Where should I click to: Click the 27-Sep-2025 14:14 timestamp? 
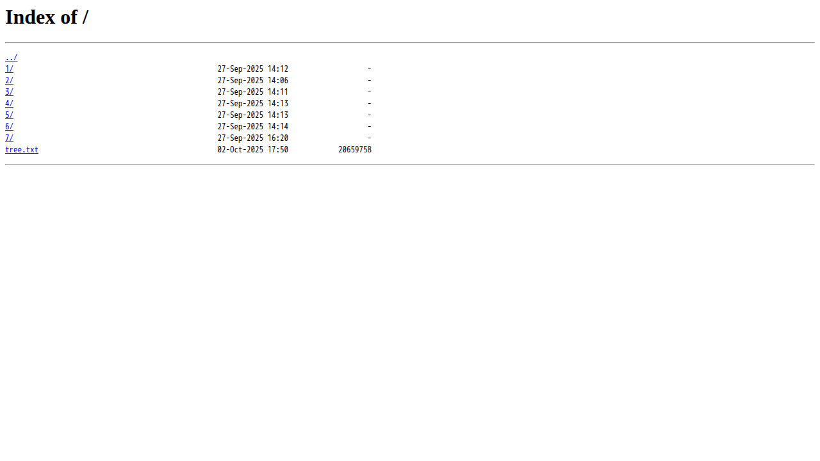[252, 127]
